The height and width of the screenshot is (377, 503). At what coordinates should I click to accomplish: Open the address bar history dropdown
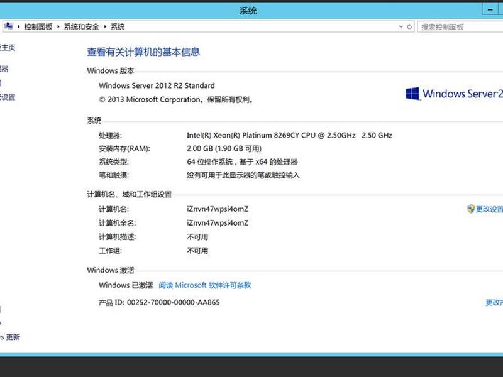point(401,26)
